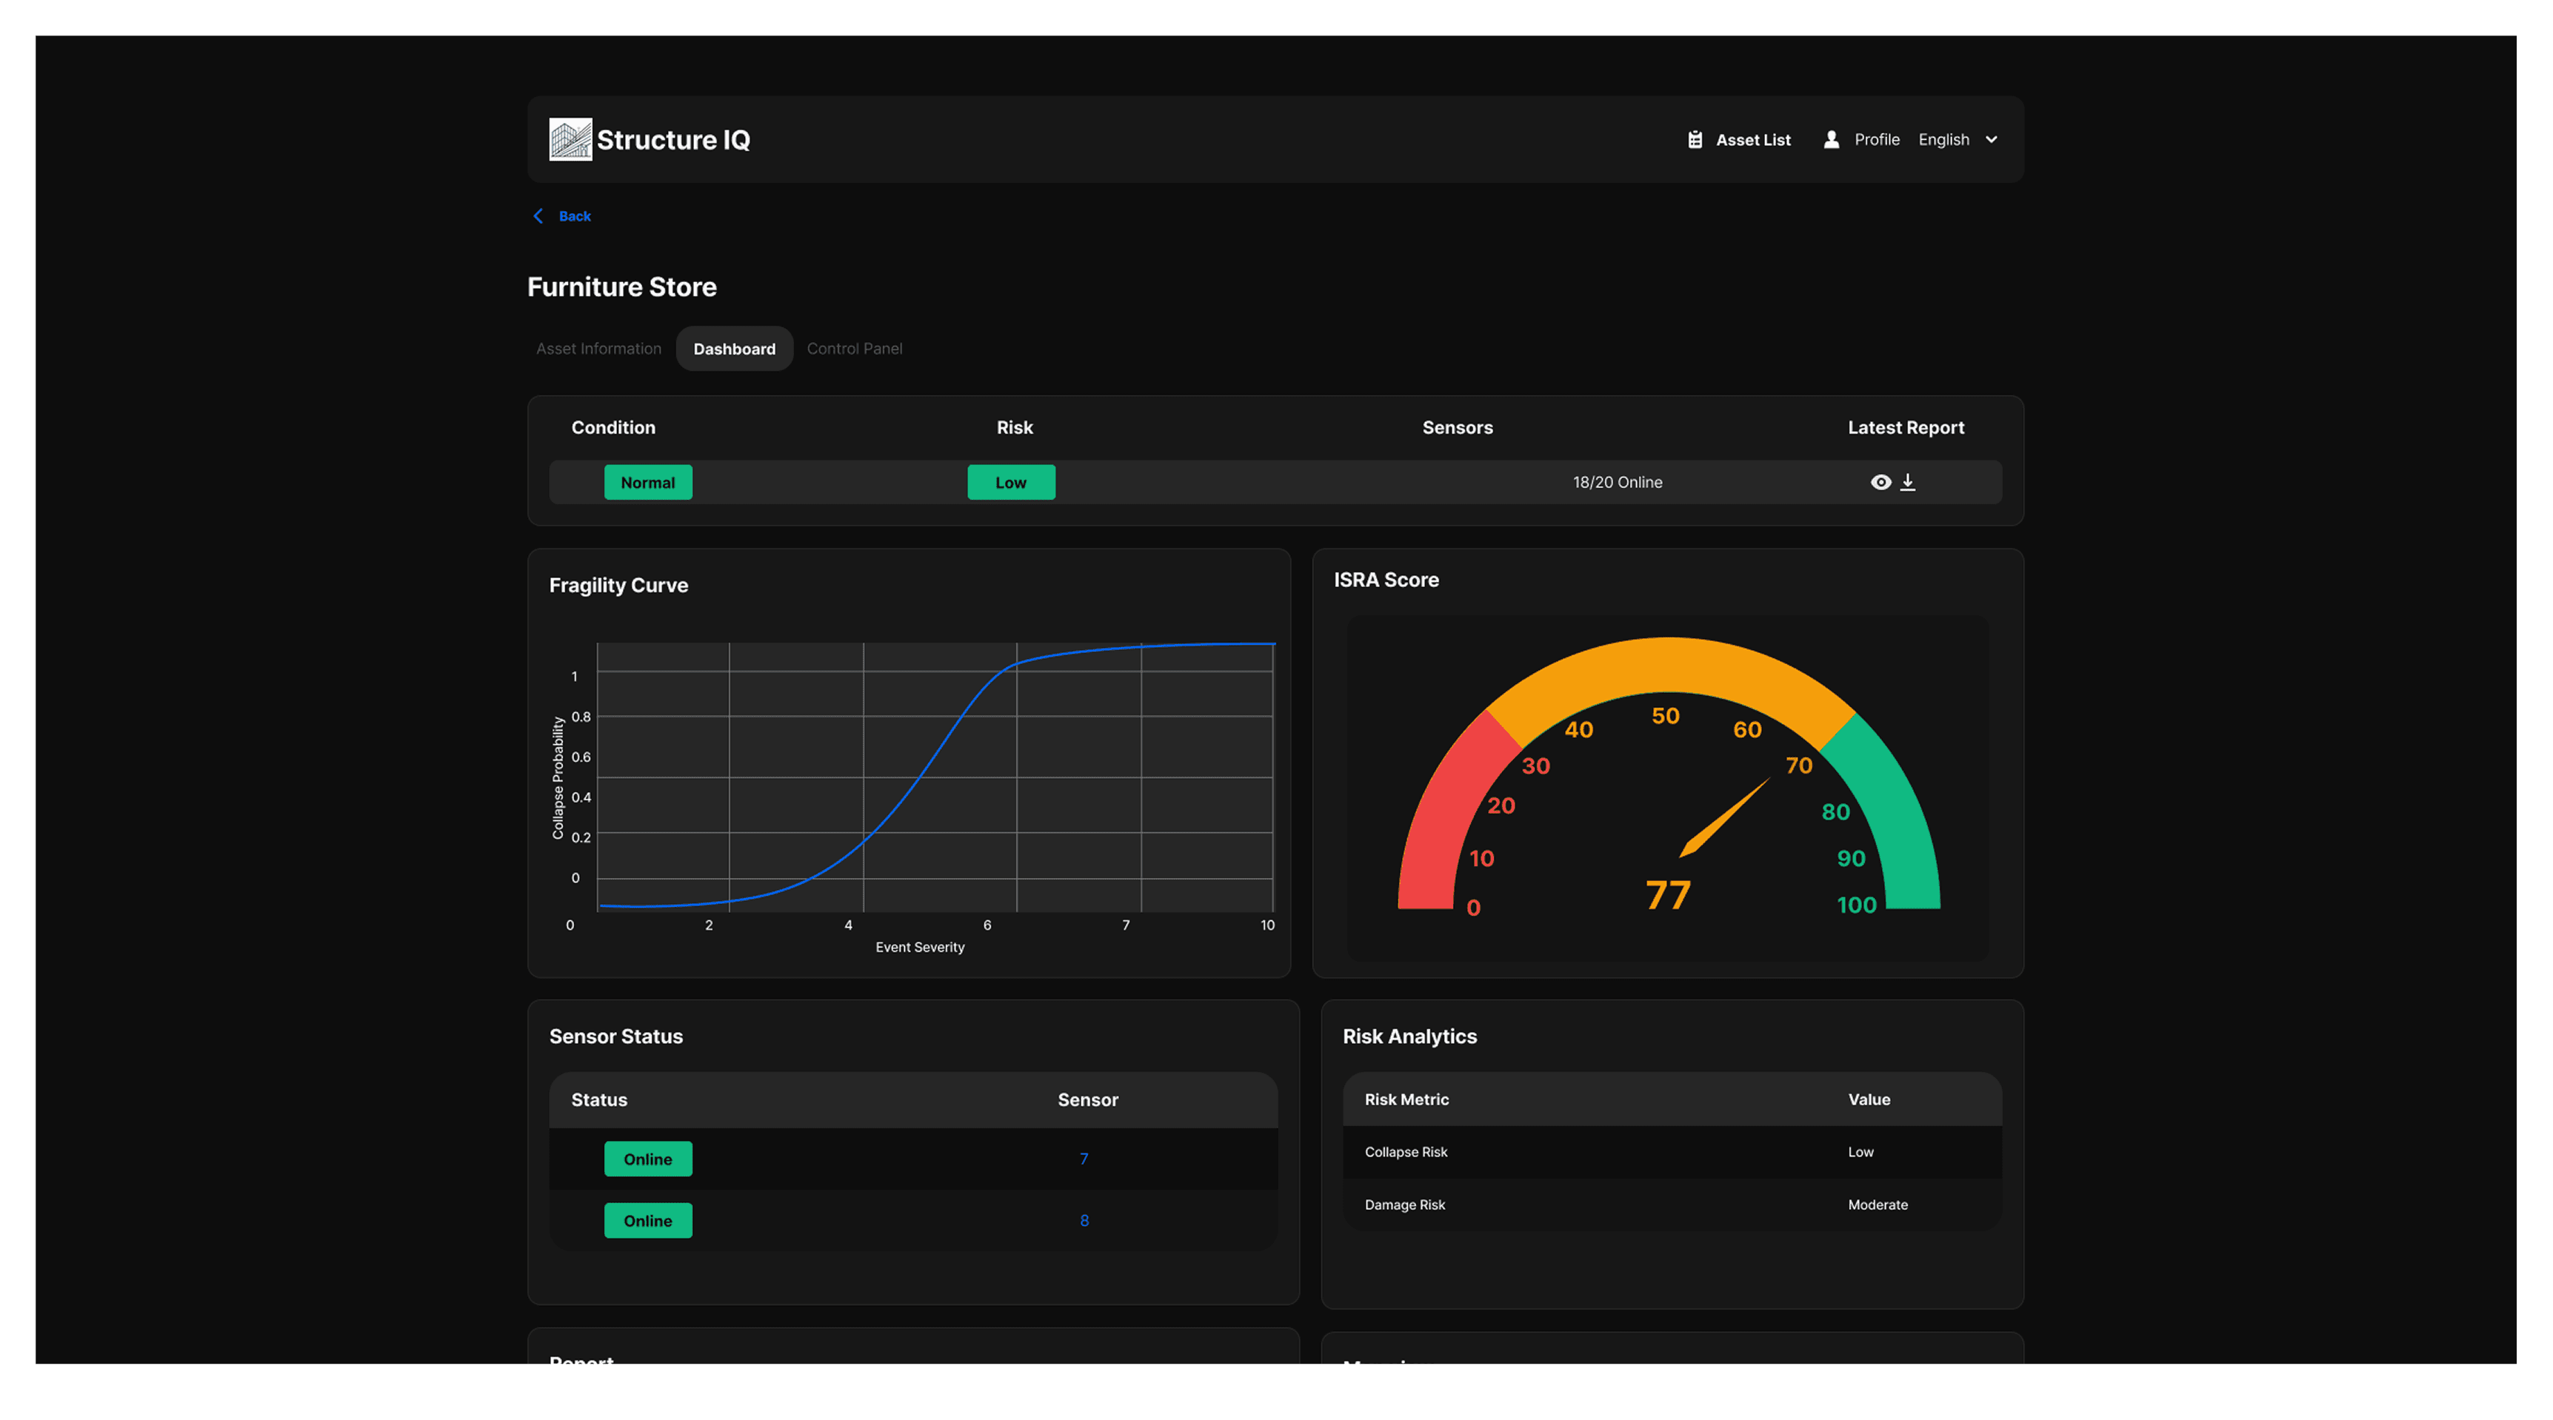Download the latest report
The height and width of the screenshot is (1420, 2553).
pos(1908,483)
